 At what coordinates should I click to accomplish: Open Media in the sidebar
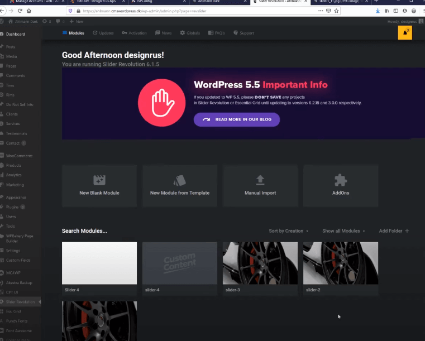[x=11, y=56]
